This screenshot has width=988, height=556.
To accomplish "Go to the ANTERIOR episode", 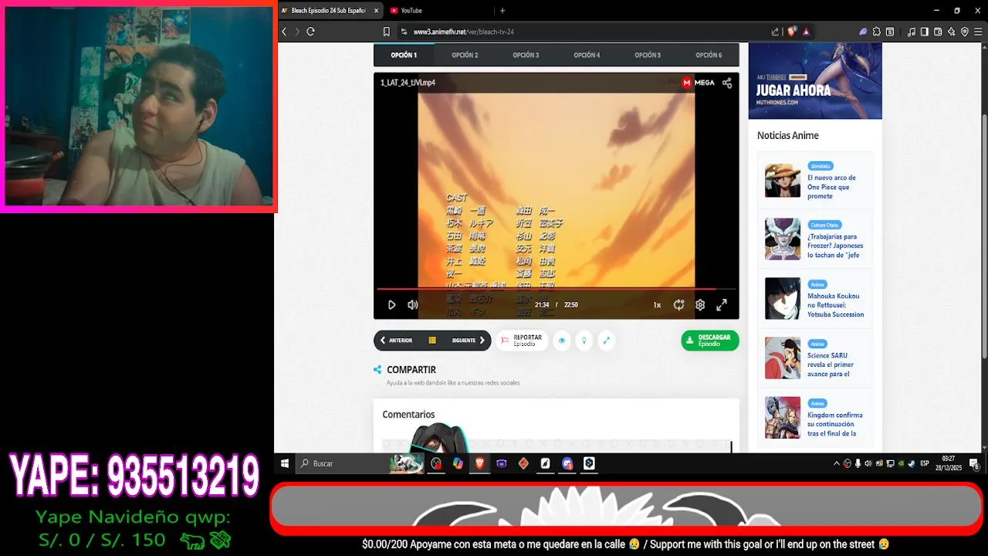I will click(x=396, y=341).
